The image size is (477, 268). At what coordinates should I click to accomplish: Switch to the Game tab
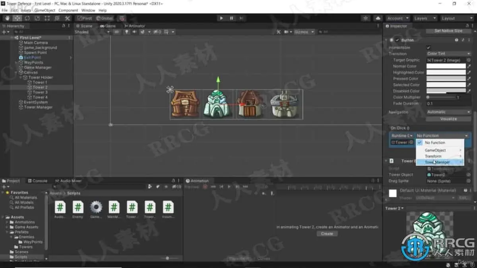pos(108,26)
